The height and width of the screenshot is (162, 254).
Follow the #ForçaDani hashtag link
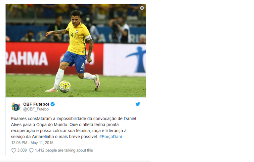[110, 137]
